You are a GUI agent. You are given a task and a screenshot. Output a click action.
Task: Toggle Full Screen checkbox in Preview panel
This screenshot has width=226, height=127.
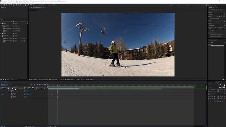(x=209, y=31)
